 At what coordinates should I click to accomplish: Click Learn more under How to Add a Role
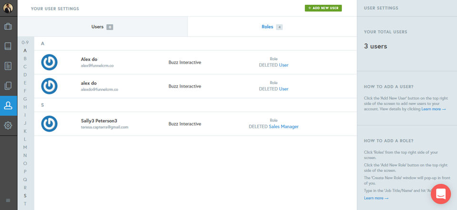pyautogui.click(x=376, y=198)
